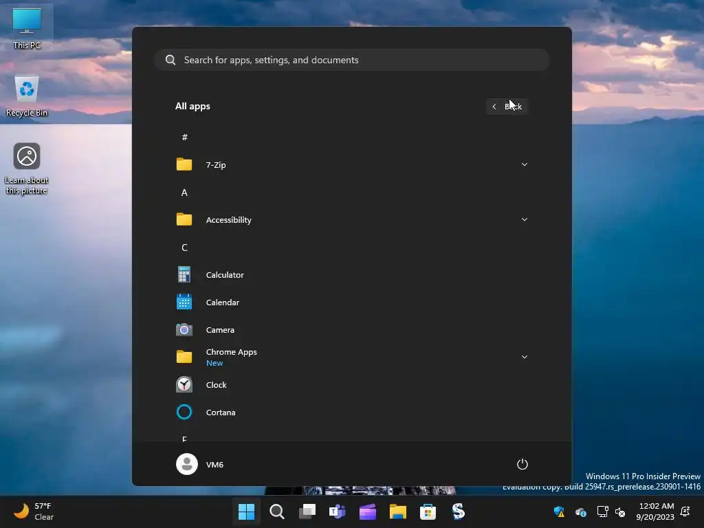Open the clock showing 12:02 AM

pyautogui.click(x=655, y=511)
